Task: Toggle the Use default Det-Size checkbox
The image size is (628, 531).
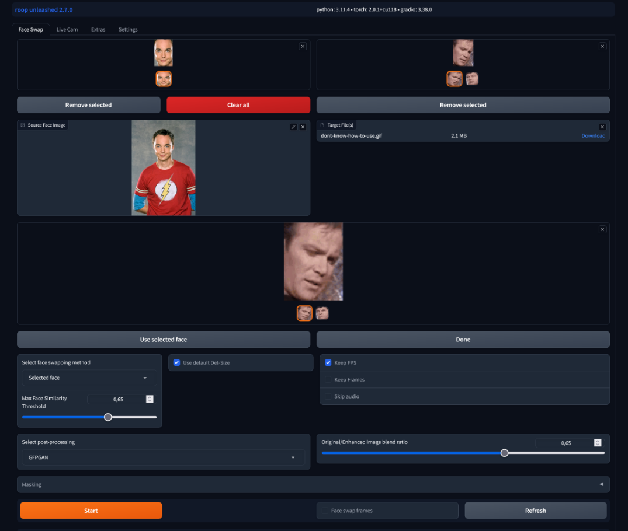Action: point(176,362)
